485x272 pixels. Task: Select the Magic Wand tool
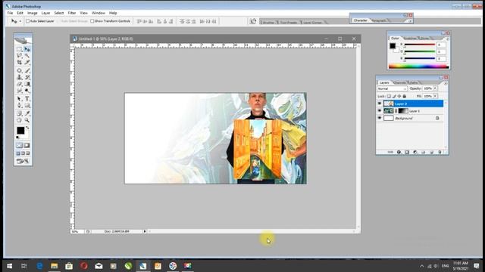[x=27, y=56]
